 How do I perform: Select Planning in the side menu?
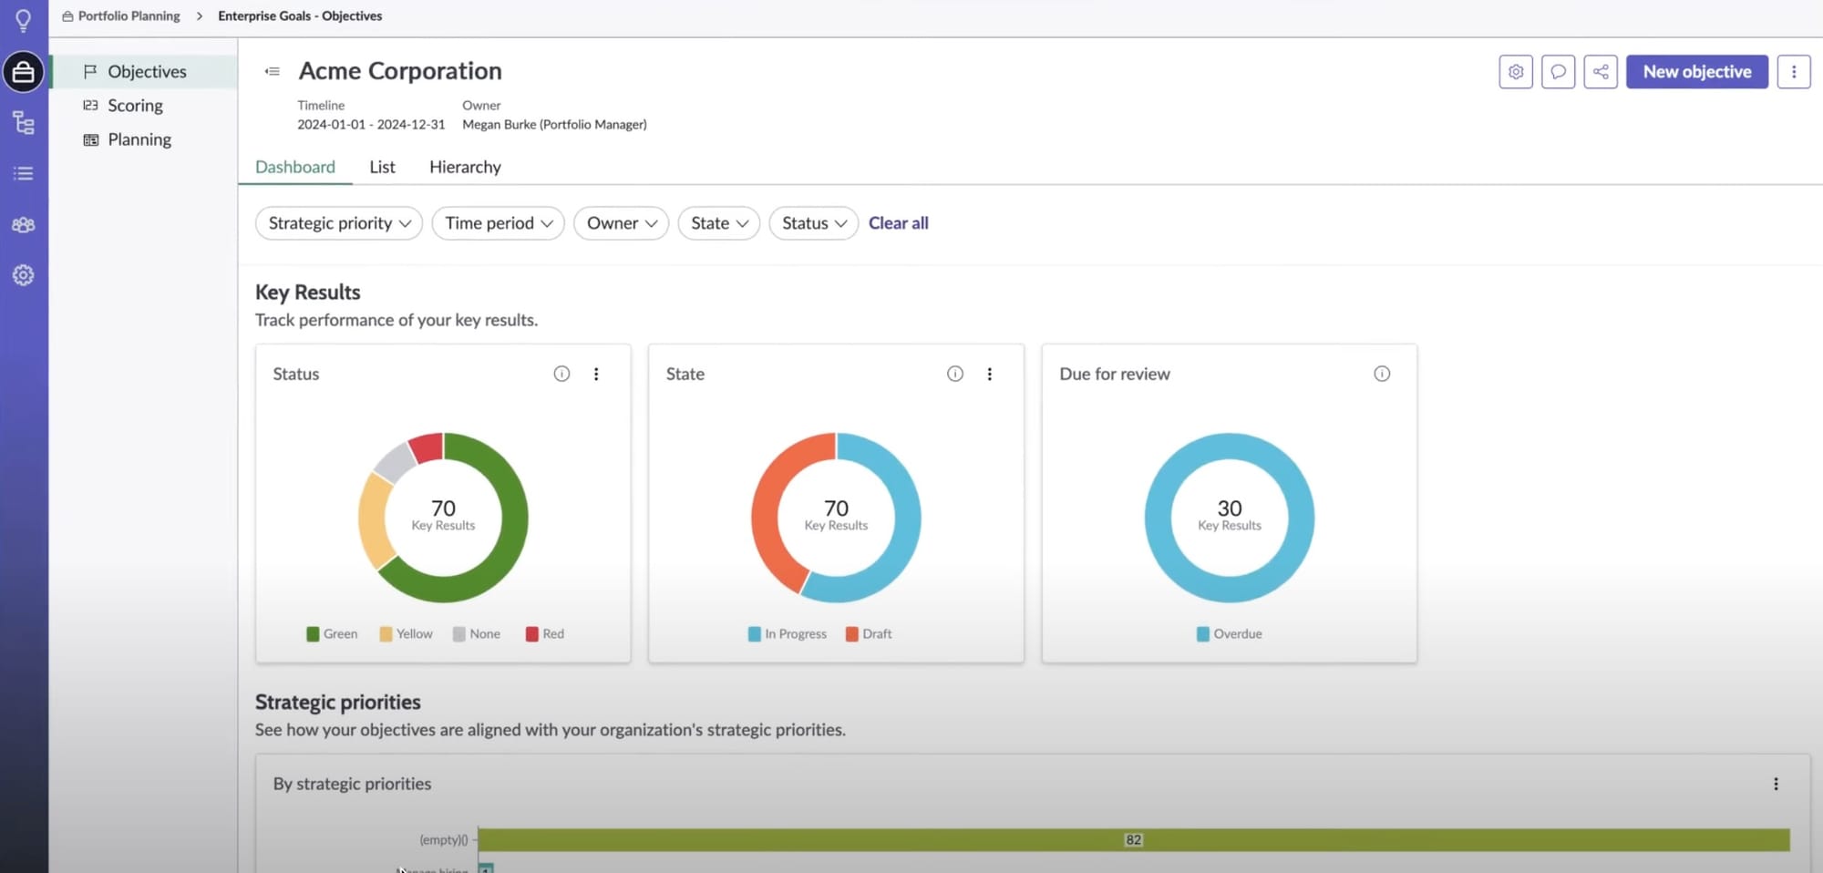(x=139, y=139)
